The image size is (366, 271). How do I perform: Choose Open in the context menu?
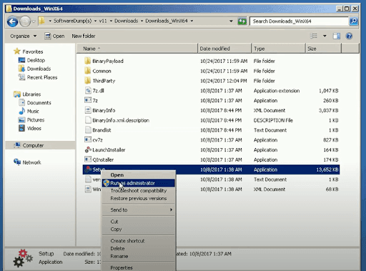pyautogui.click(x=139, y=175)
